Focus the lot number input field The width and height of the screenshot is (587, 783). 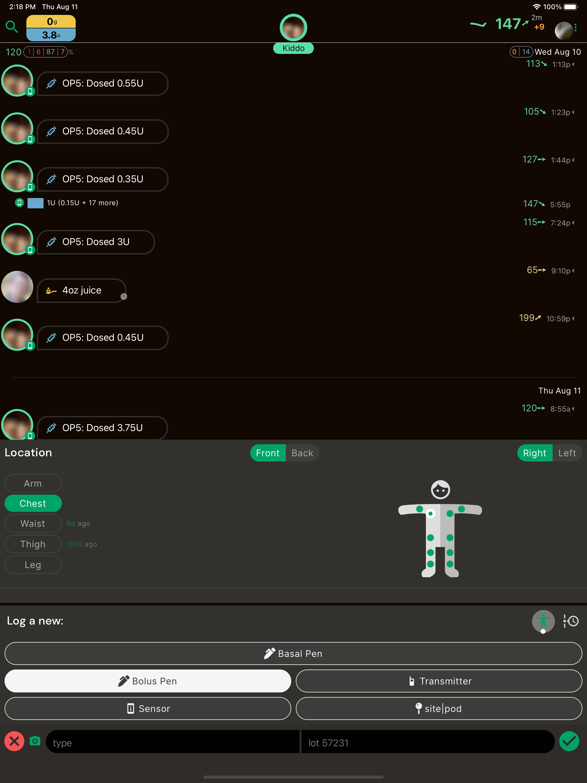pyautogui.click(x=427, y=741)
